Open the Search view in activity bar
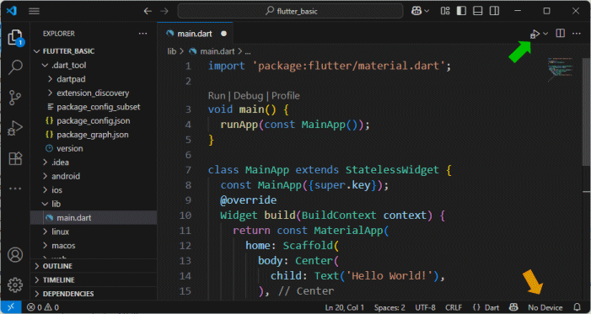 coord(15,67)
